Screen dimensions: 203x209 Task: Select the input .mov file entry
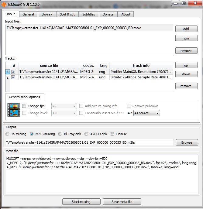pos(89,28)
